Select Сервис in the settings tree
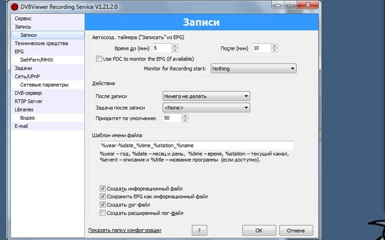This screenshot has width=385, height=240. 24,18
